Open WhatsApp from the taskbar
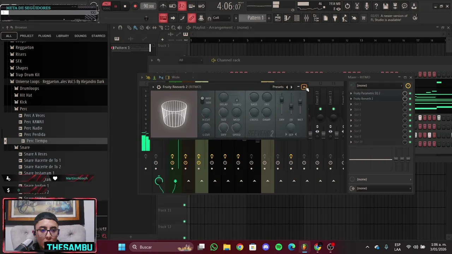This screenshot has height=254, width=452. (x=214, y=247)
